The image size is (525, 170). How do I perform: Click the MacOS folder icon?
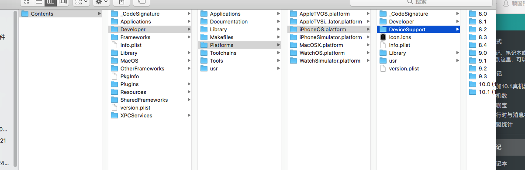114,61
